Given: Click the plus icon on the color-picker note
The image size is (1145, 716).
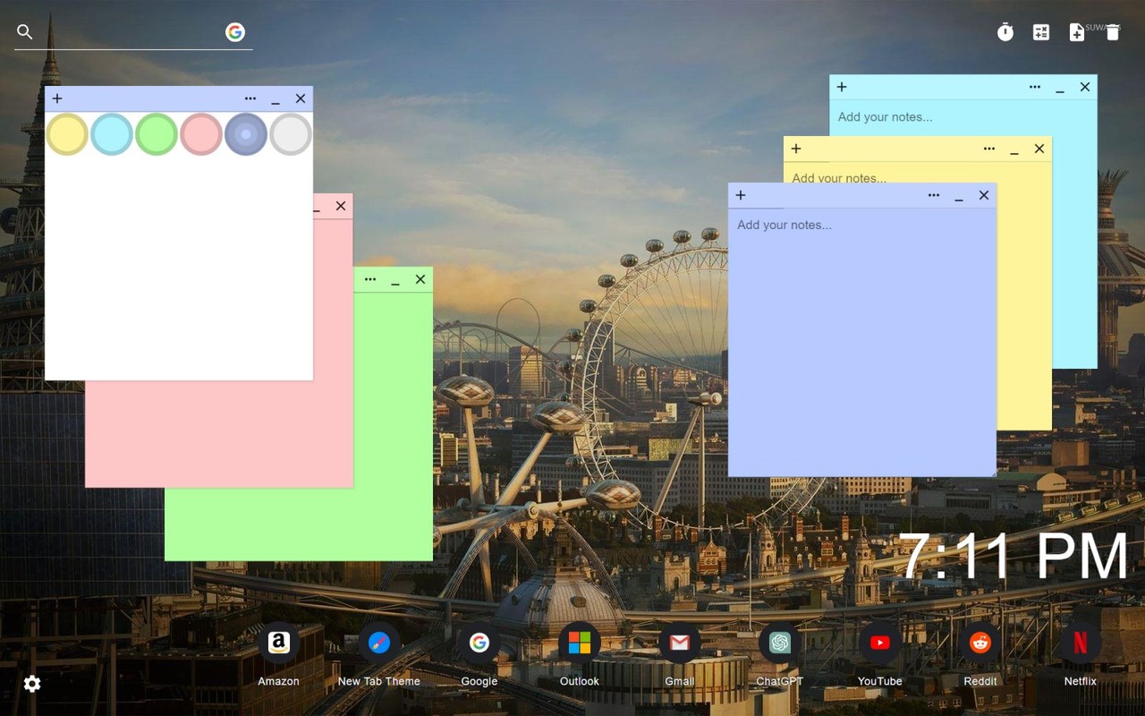Looking at the screenshot, I should click(x=57, y=98).
